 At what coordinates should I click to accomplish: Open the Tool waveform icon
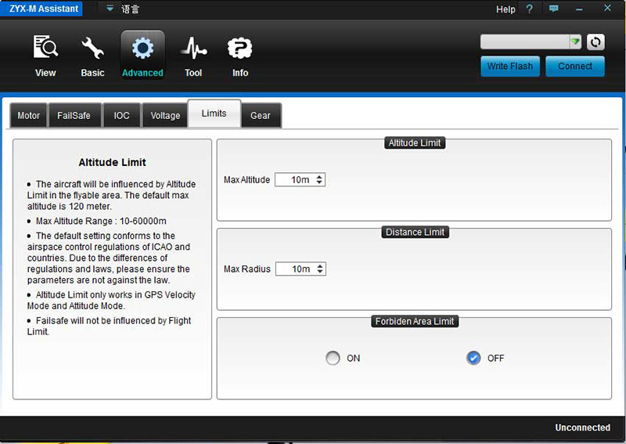pos(193,48)
